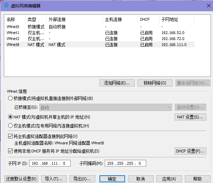Open NAT 设置(S) dialog
The image size is (213, 183).
coord(190,117)
